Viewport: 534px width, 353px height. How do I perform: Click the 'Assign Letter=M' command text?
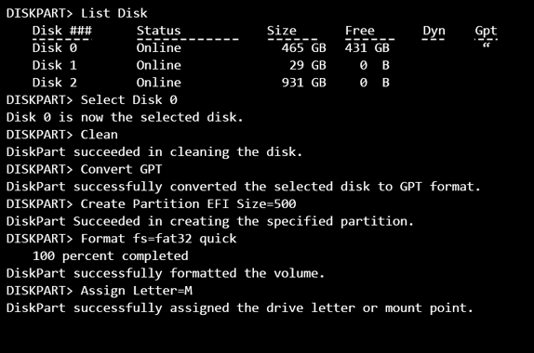[136, 291]
